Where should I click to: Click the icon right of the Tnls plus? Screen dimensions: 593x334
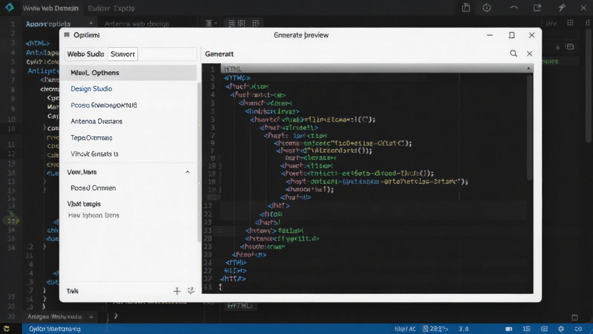[191, 291]
